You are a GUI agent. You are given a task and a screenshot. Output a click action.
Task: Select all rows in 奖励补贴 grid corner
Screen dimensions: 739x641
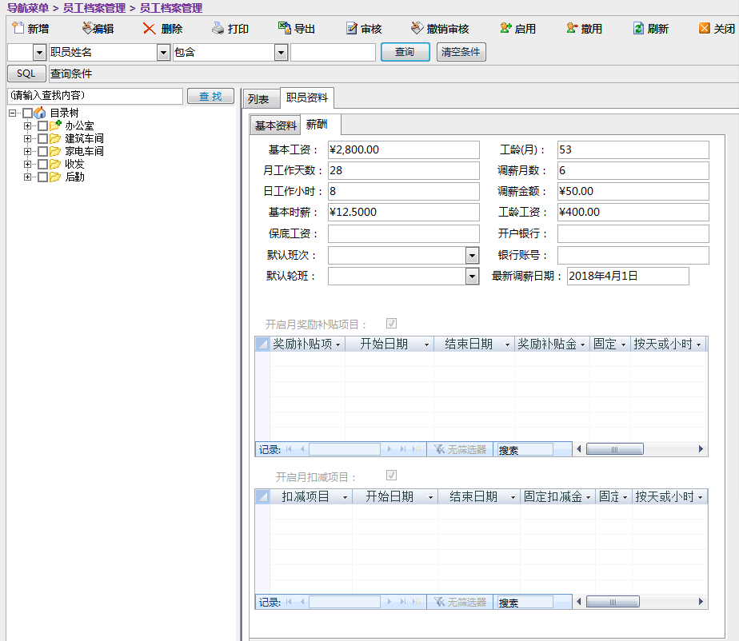pyautogui.click(x=262, y=344)
